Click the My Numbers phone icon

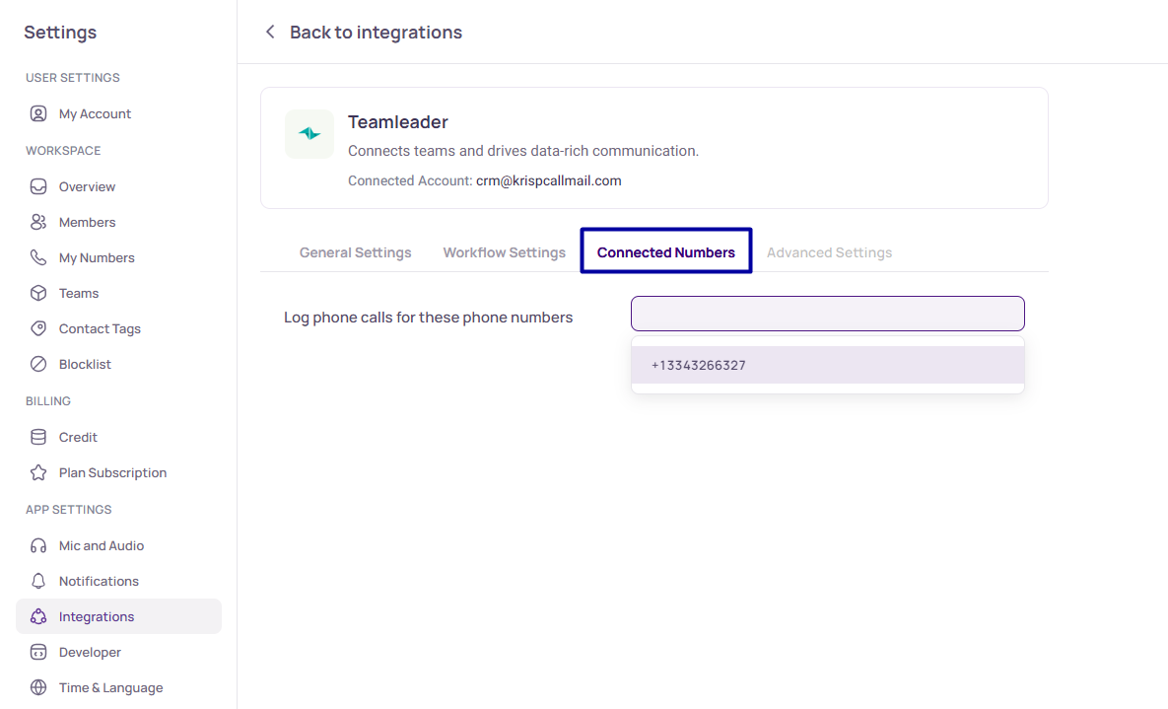[38, 257]
